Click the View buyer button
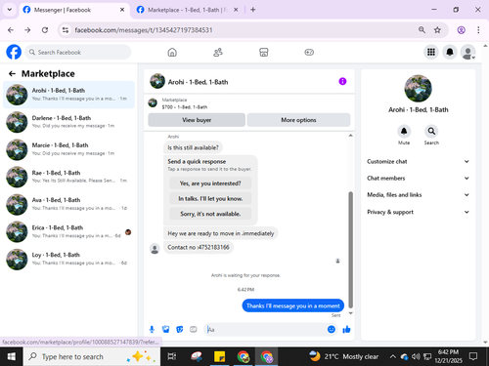This screenshot has height=366, width=489. tap(197, 120)
